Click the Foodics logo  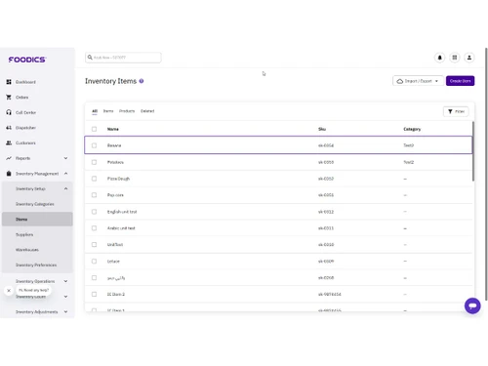pos(27,60)
